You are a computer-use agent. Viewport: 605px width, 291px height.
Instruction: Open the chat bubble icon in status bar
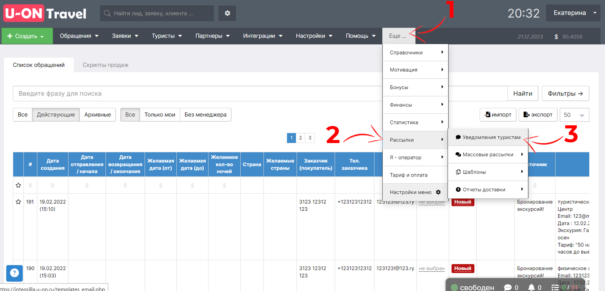click(x=508, y=287)
